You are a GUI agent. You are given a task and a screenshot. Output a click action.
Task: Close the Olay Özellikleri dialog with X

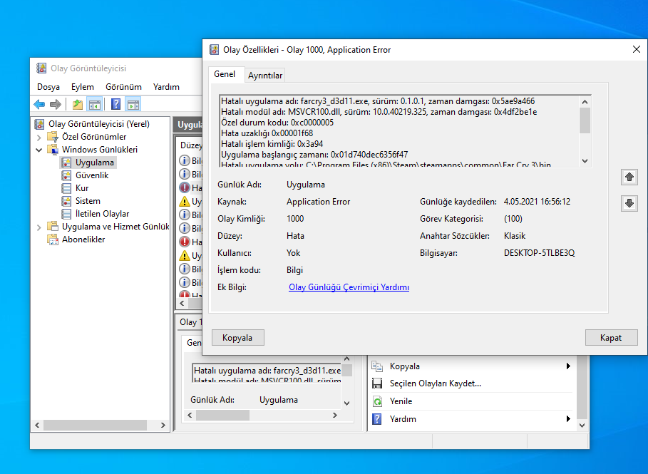[637, 49]
